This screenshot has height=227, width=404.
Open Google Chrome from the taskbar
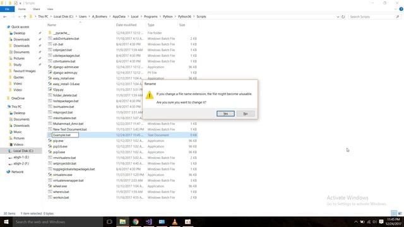tap(136, 221)
